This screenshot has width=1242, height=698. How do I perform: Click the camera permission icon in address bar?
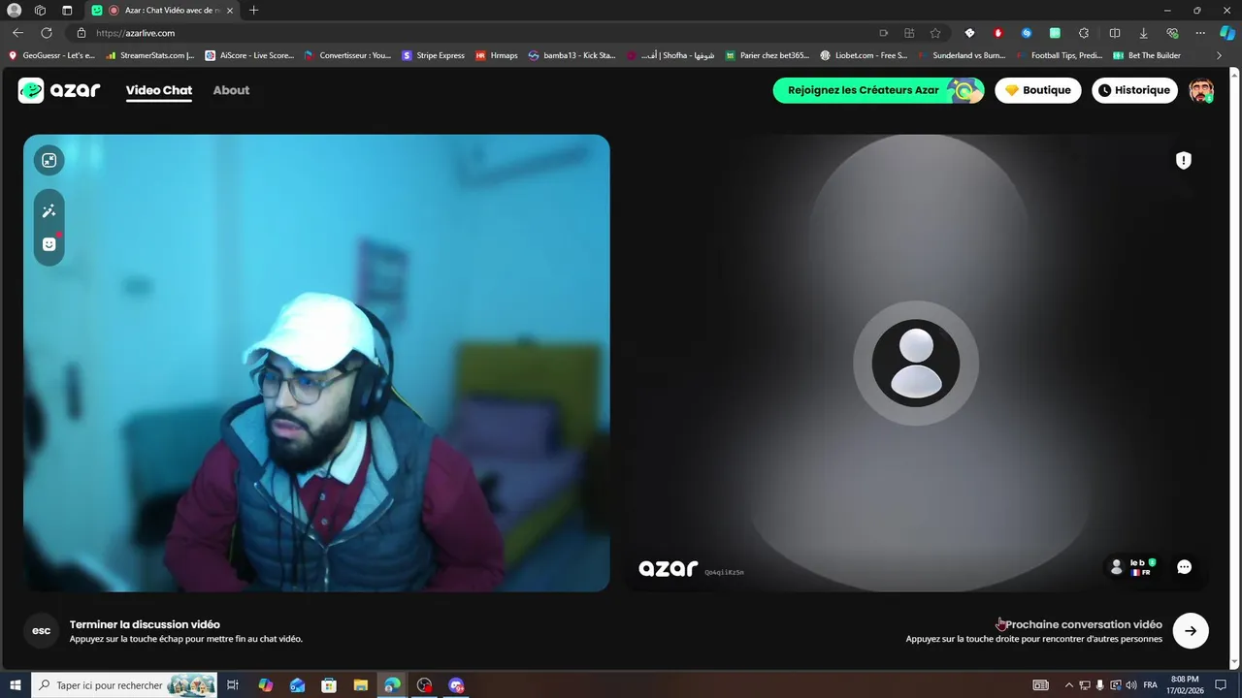click(883, 33)
